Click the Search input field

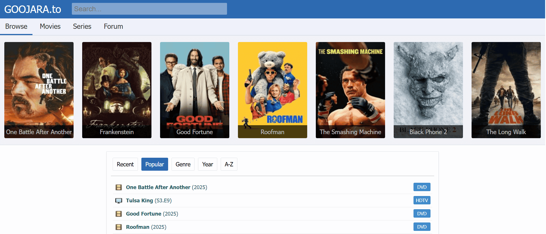[x=149, y=9]
